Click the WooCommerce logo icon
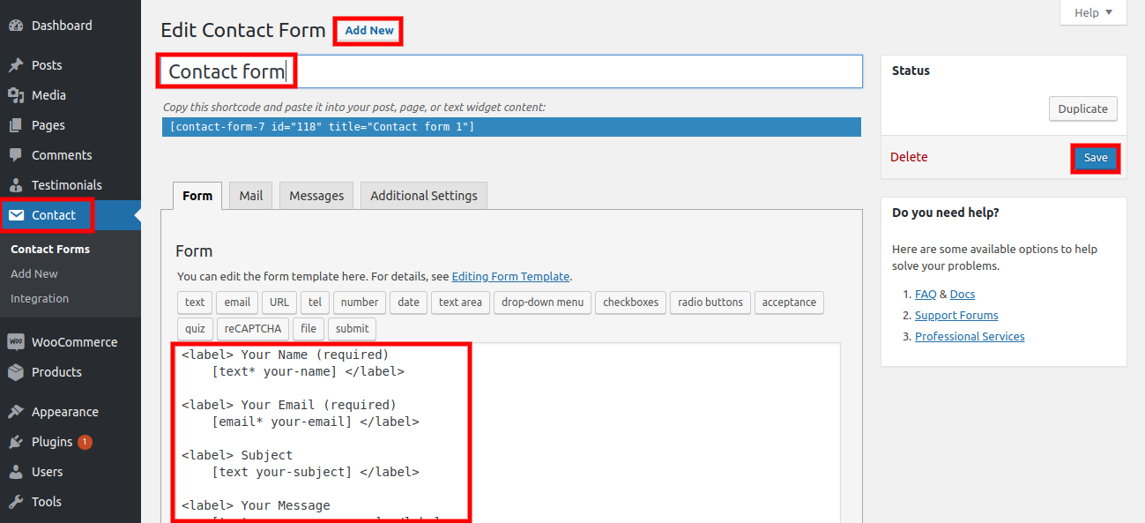This screenshot has width=1145, height=523. tap(16, 342)
